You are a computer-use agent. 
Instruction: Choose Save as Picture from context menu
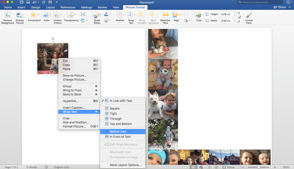point(79,76)
